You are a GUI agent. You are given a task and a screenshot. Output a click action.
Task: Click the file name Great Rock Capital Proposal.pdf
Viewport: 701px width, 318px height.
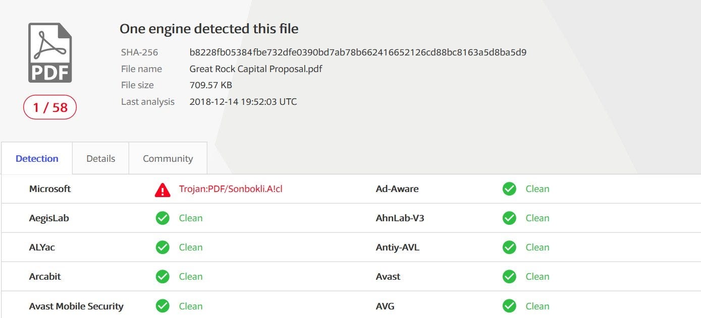coord(255,69)
